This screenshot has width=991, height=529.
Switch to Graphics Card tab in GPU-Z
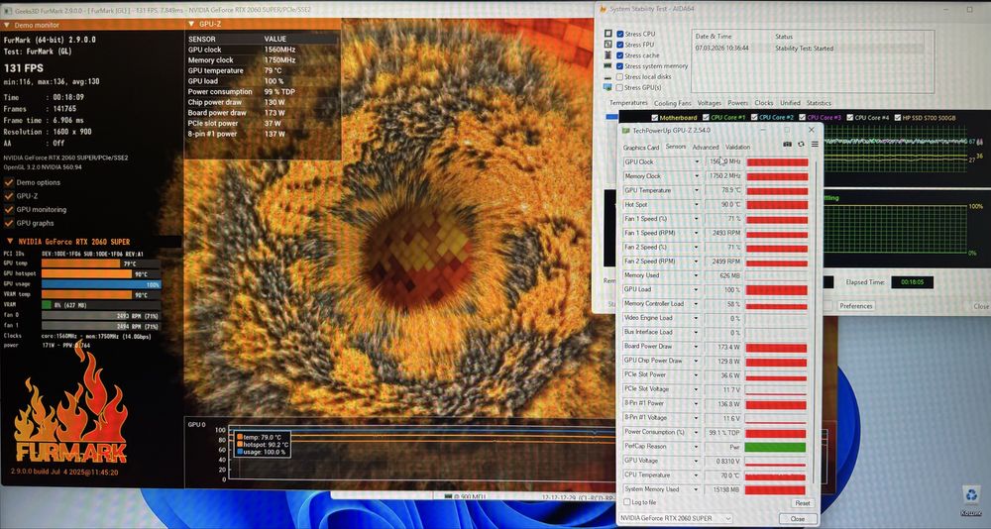click(641, 148)
